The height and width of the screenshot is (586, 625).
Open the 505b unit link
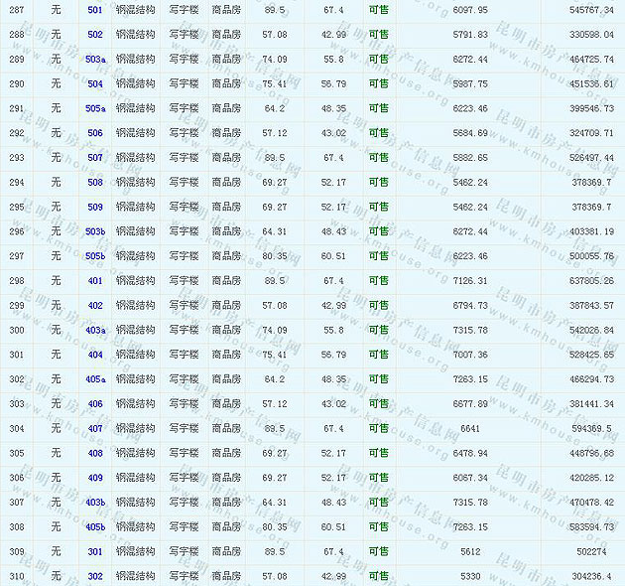click(x=94, y=256)
